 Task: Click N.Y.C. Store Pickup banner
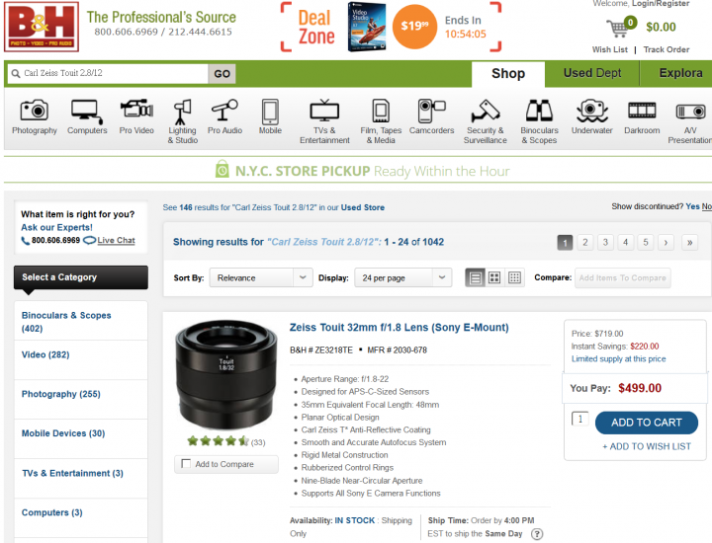coord(362,171)
